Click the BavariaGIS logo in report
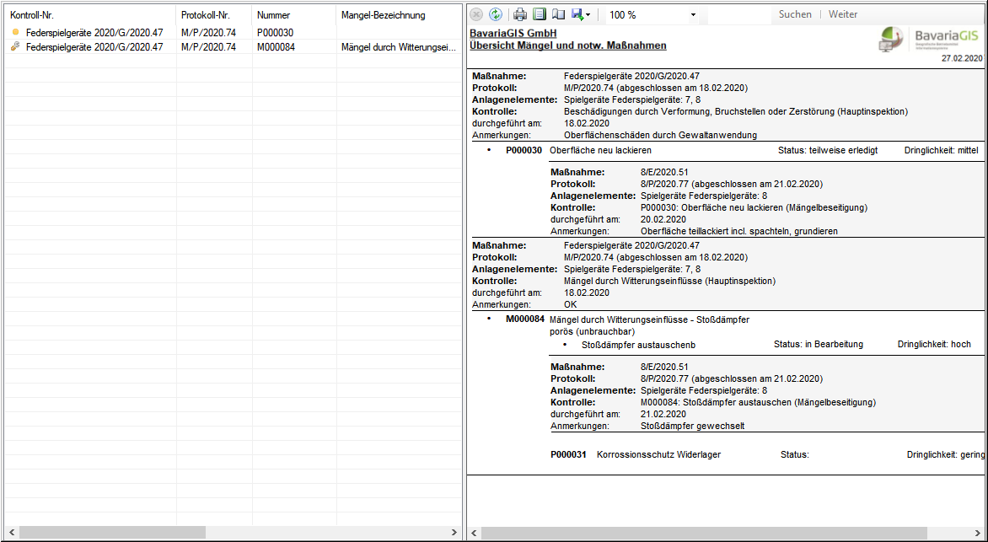This screenshot has width=988, height=542. [x=931, y=39]
